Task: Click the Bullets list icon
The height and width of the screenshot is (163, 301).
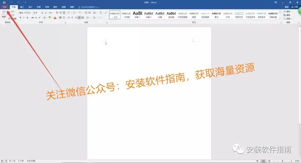Action: [69, 13]
